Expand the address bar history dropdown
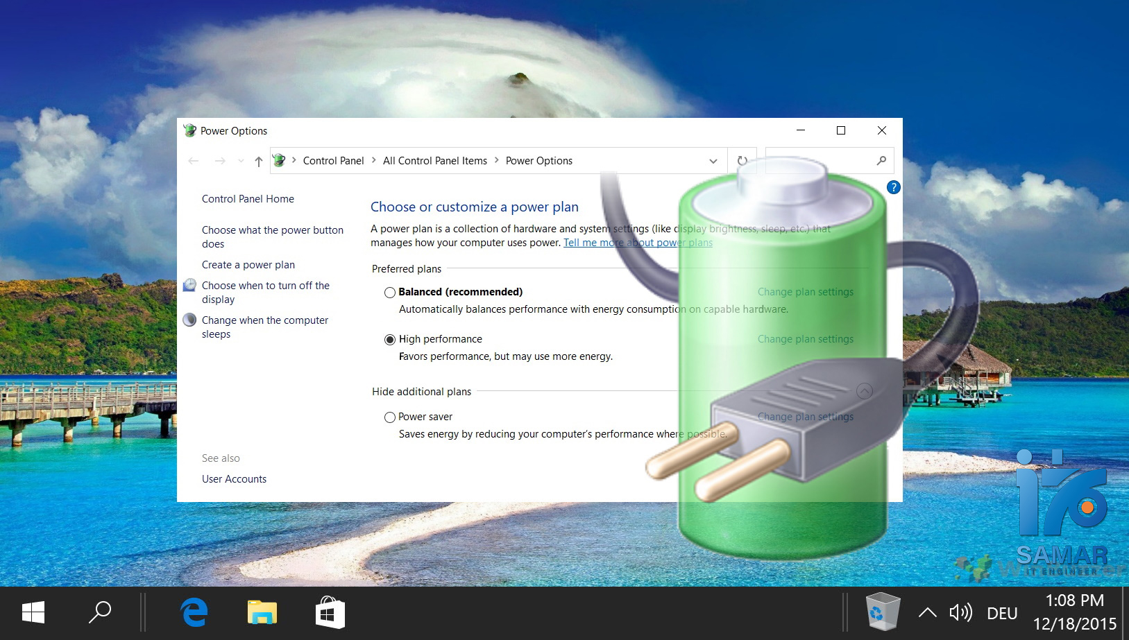Image resolution: width=1129 pixels, height=640 pixels. click(x=713, y=161)
